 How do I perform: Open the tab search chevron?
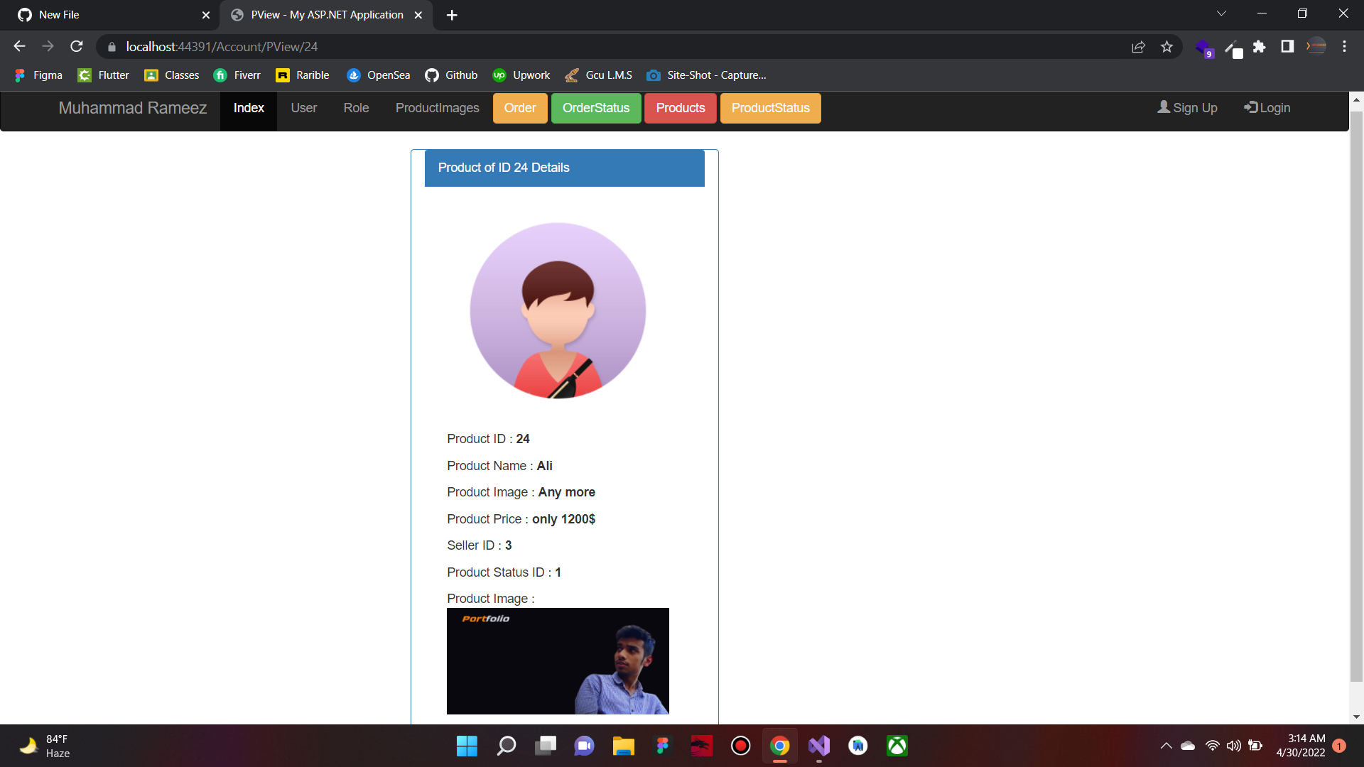(x=1221, y=13)
